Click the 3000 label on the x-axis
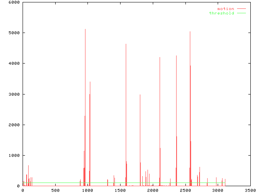The height and width of the screenshot is (193, 258). [218, 190]
